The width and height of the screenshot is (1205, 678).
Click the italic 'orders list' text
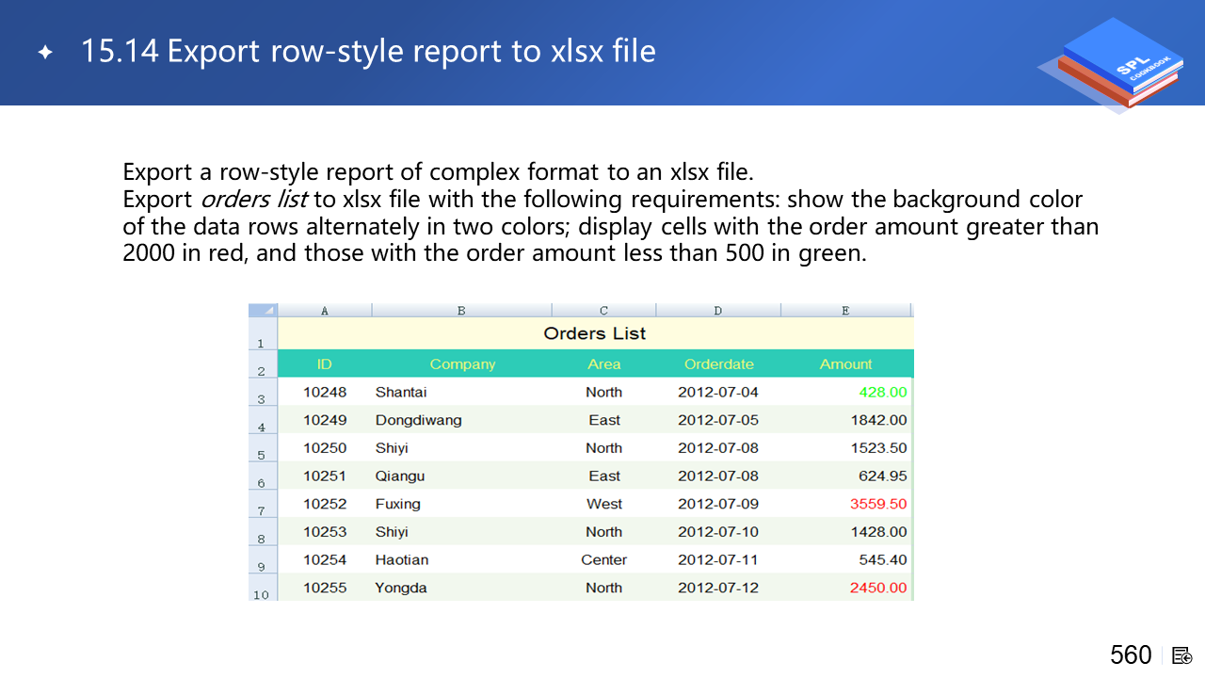click(x=254, y=200)
